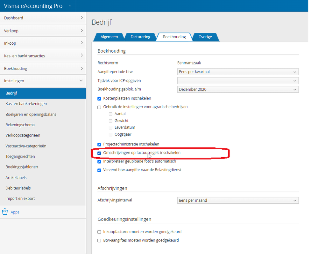Open the Afschrijvingsinterval dropdown

click(237, 200)
